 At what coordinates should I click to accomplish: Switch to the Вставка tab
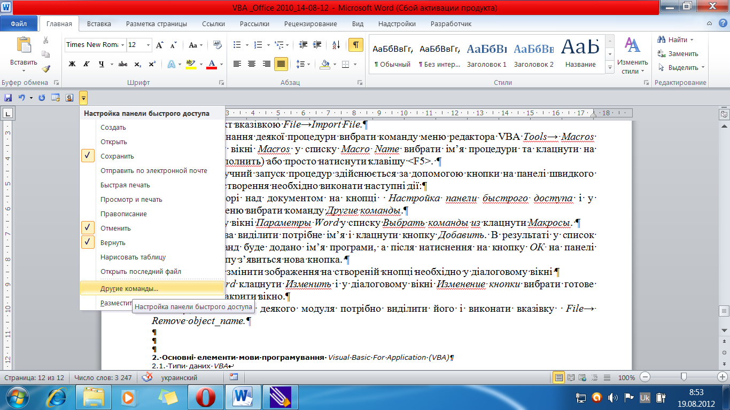point(99,24)
